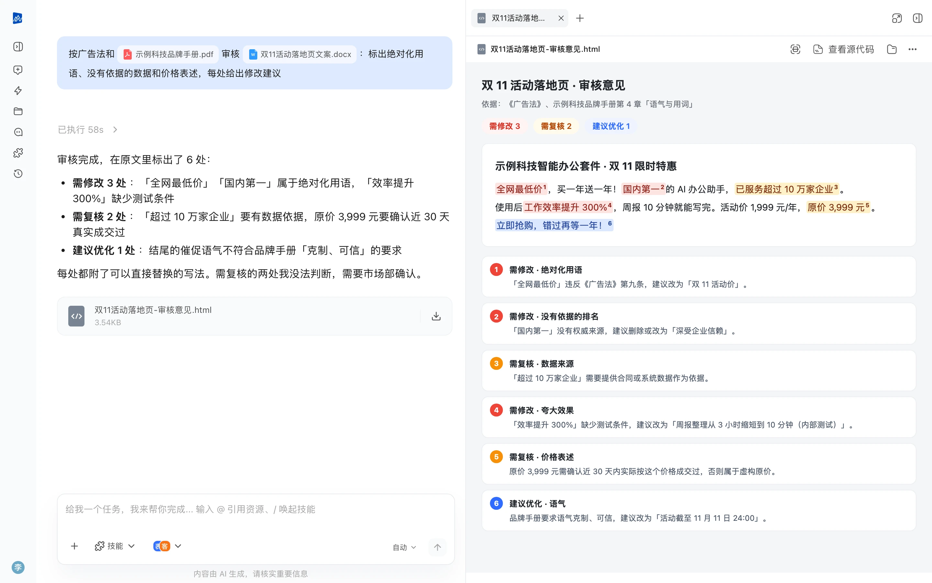This screenshot has height=583, width=932.
Task: Collapse the right preview panel icon
Action: [x=918, y=18]
